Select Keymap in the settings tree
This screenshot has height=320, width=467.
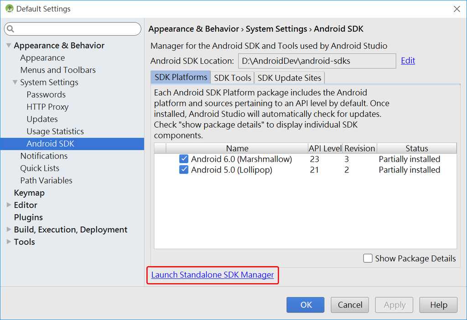29,193
